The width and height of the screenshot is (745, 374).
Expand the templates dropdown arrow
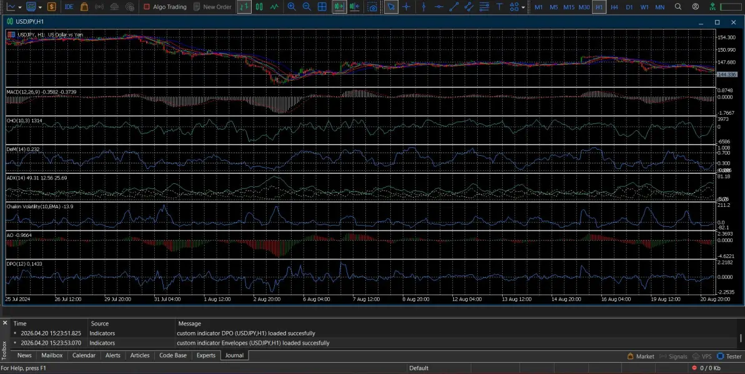(41, 7)
